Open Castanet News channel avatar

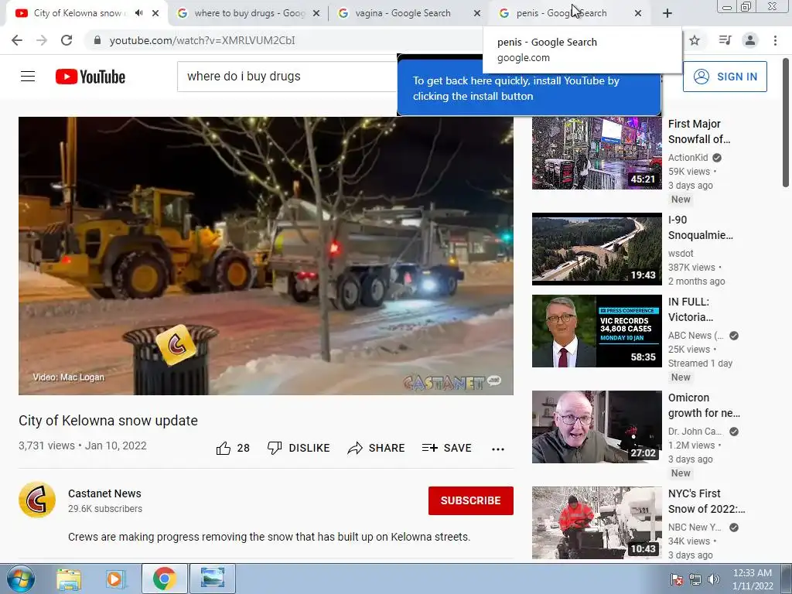pyautogui.click(x=37, y=500)
